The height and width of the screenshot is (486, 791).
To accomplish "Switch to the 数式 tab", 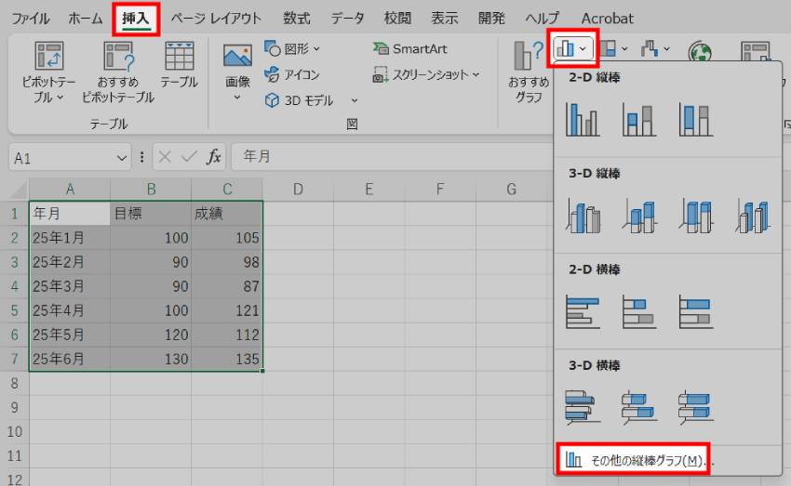I will [296, 19].
